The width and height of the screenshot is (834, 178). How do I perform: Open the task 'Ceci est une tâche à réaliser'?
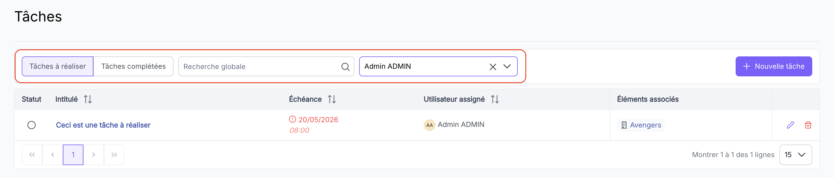(103, 125)
